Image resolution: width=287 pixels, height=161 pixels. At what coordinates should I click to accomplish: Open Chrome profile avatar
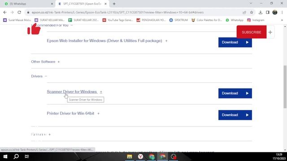[x=275, y=13]
